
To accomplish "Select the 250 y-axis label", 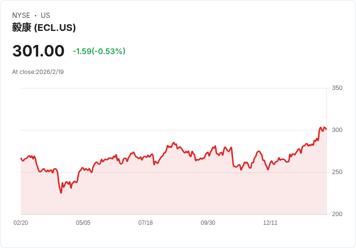I will point(337,172).
